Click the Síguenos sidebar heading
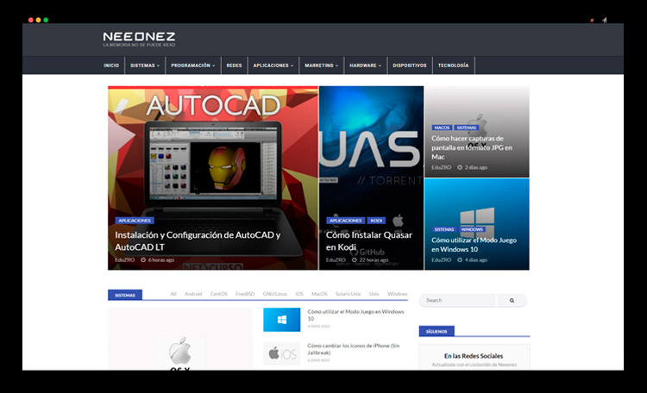The height and width of the screenshot is (393, 647). pos(437,331)
